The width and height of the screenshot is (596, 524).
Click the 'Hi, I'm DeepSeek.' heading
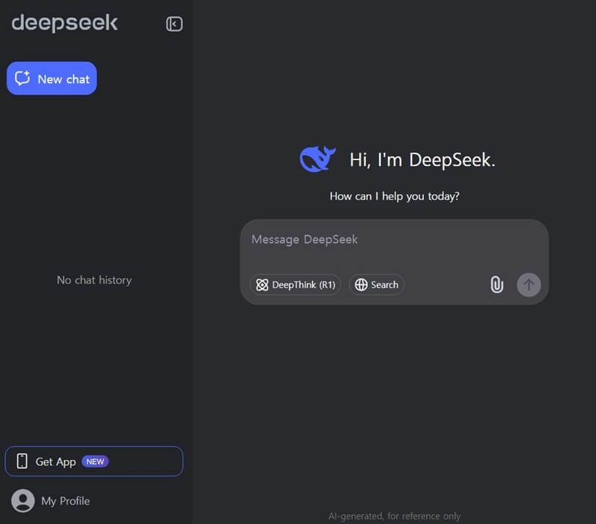tap(422, 159)
